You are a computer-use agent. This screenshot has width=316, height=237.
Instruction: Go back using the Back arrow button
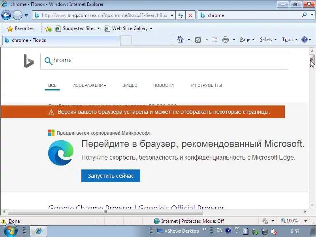6,15
